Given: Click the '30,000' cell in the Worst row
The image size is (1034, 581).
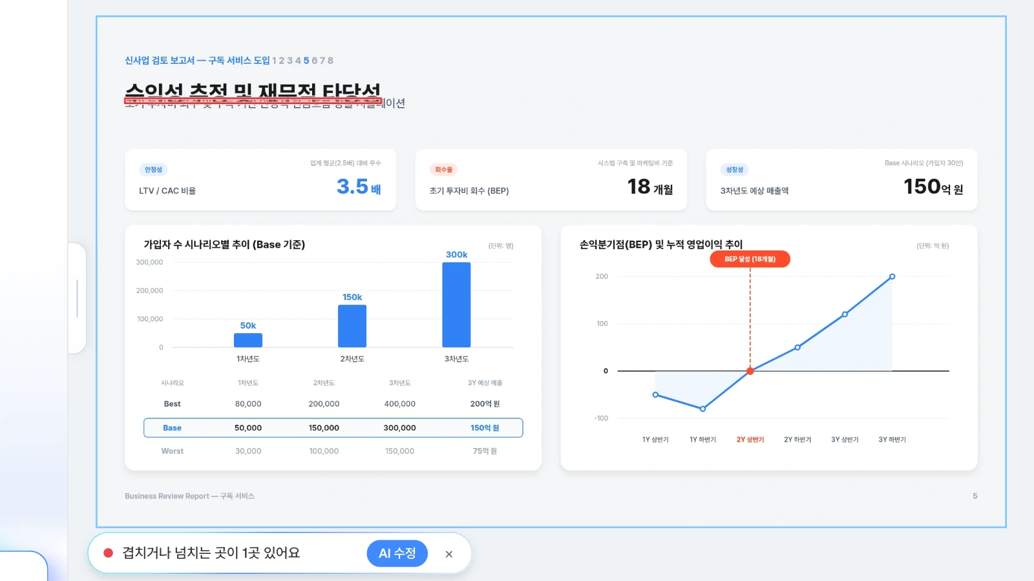Looking at the screenshot, I should point(248,451).
